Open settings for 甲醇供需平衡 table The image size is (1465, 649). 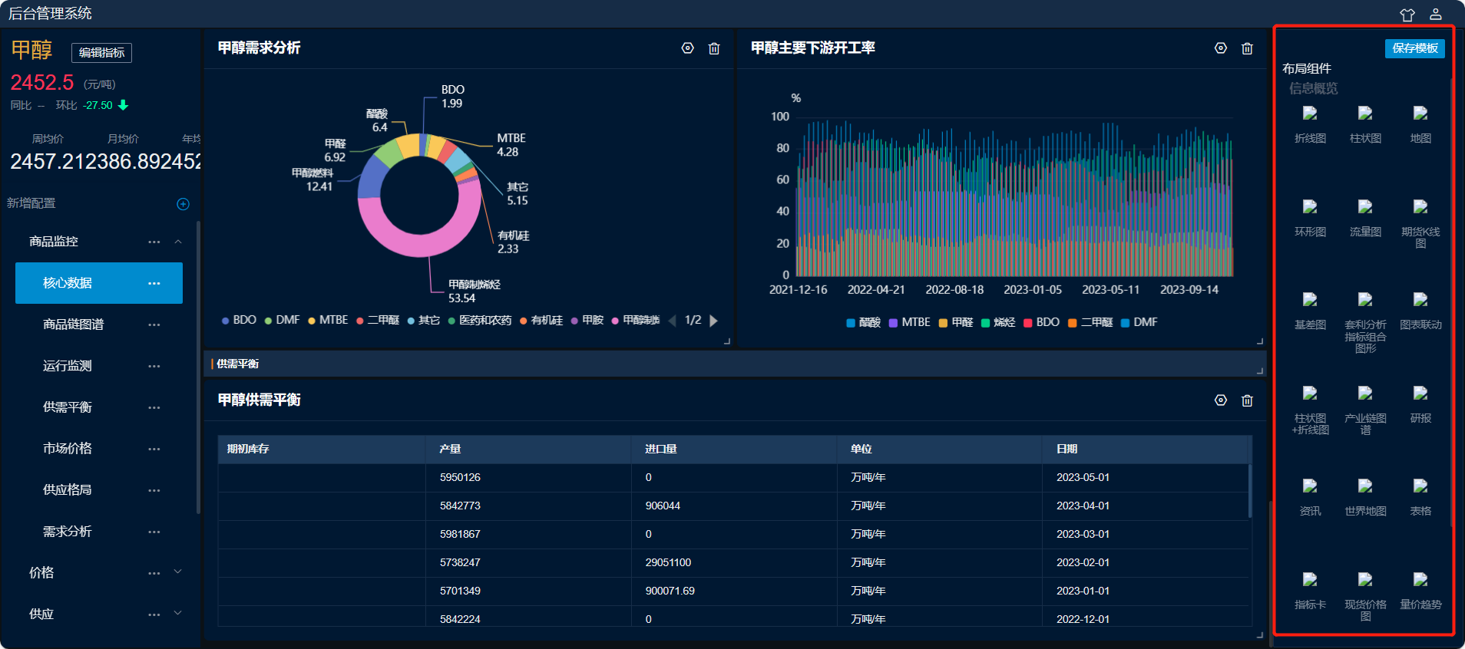pos(1221,400)
